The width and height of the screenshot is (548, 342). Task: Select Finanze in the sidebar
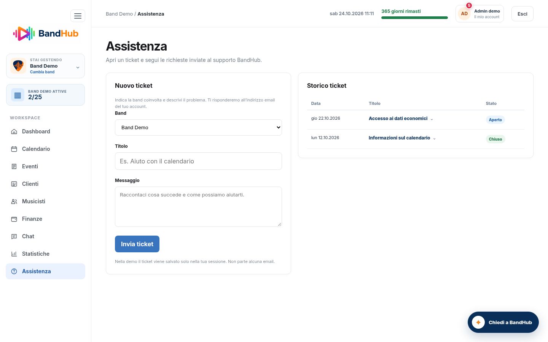coord(45,219)
